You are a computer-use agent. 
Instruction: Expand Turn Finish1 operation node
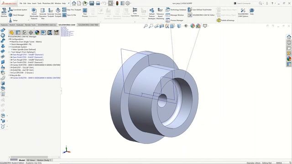tap(10, 62)
